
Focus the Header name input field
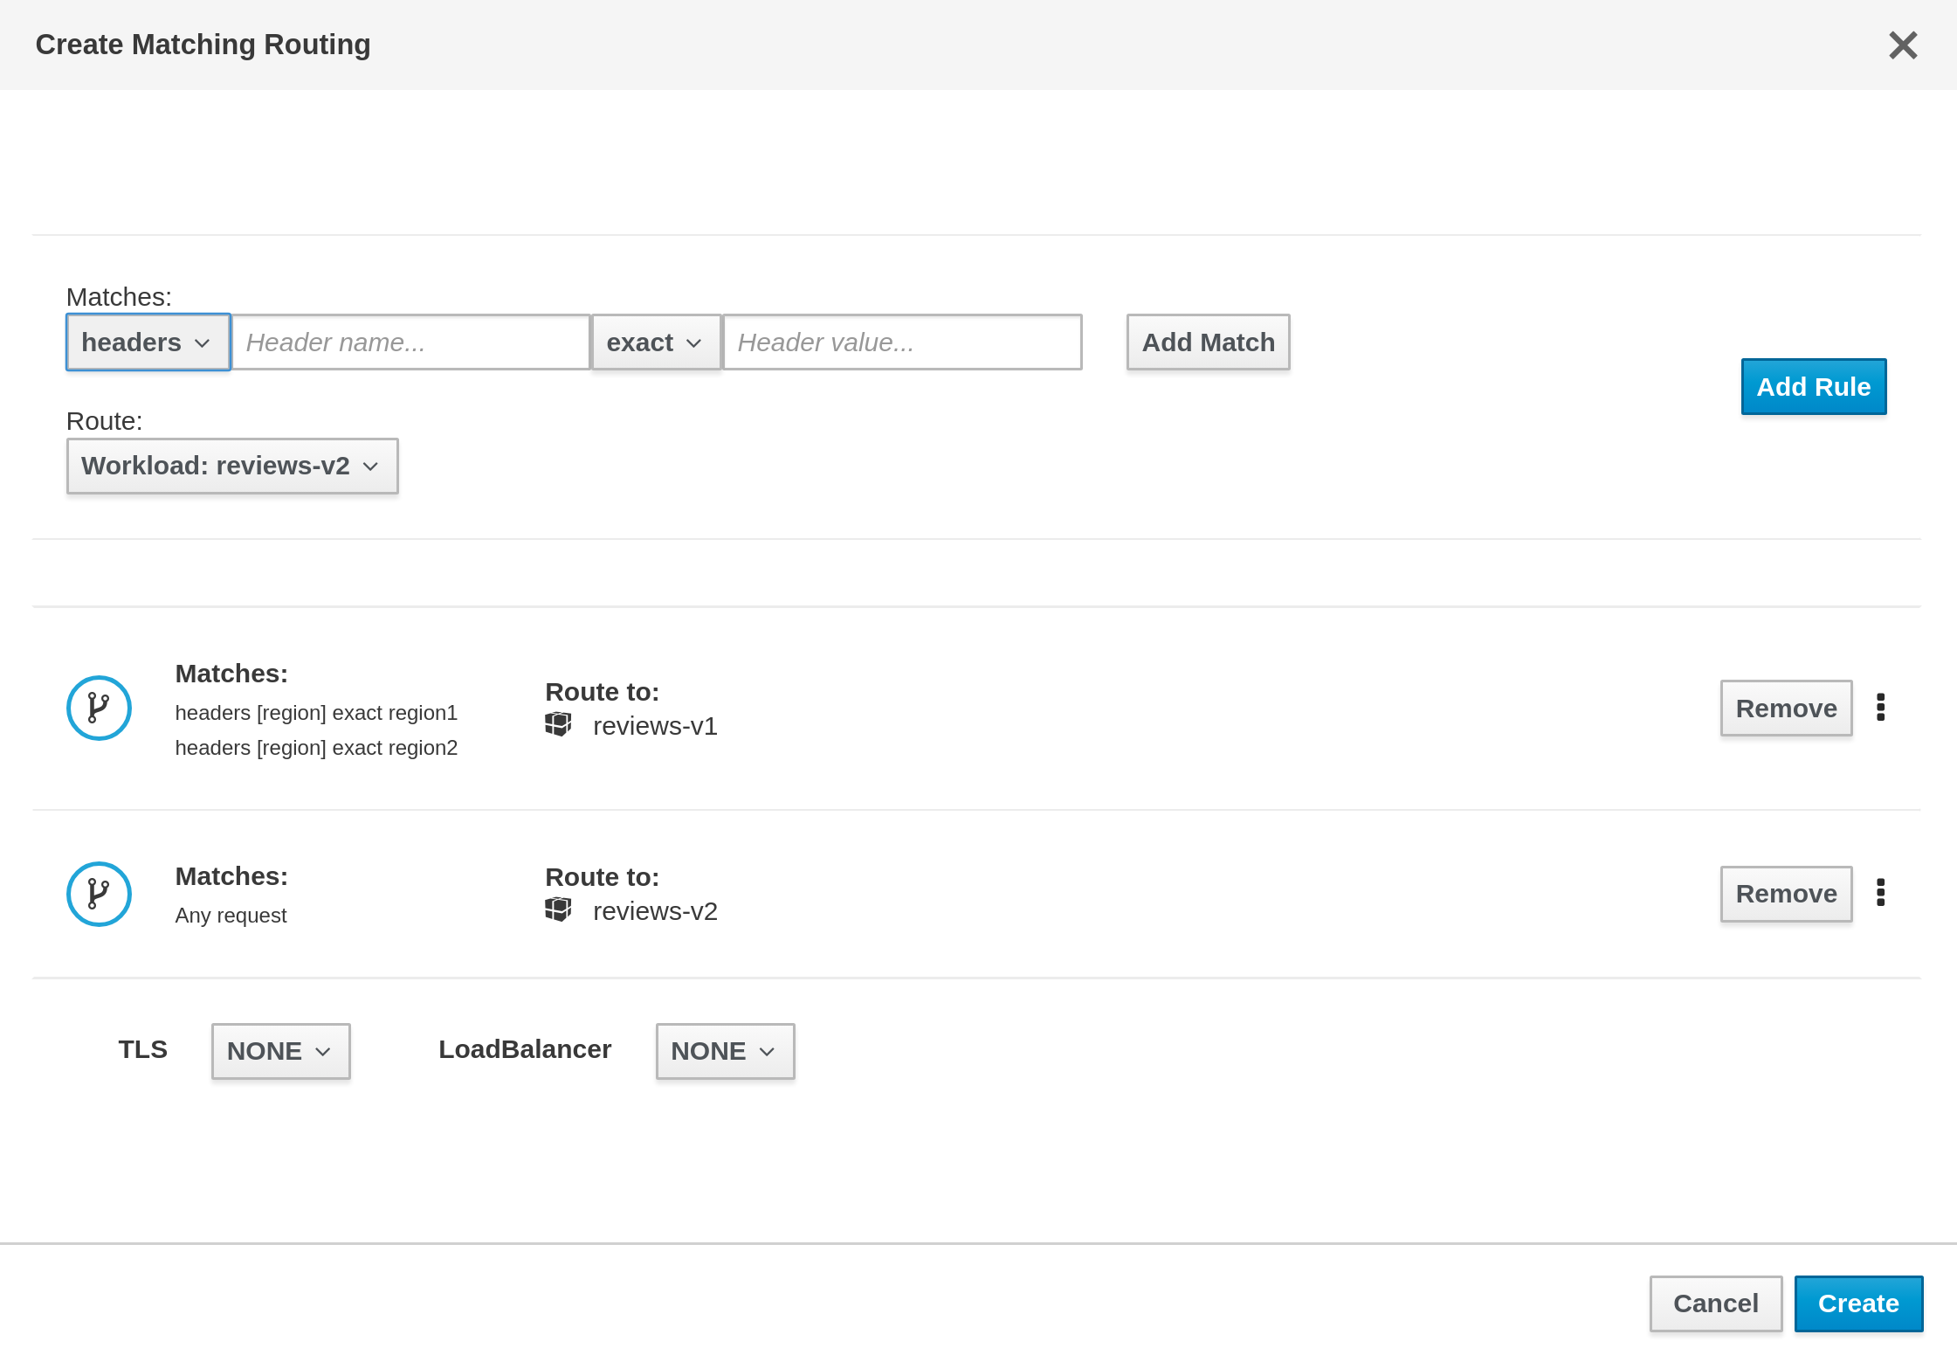410,342
